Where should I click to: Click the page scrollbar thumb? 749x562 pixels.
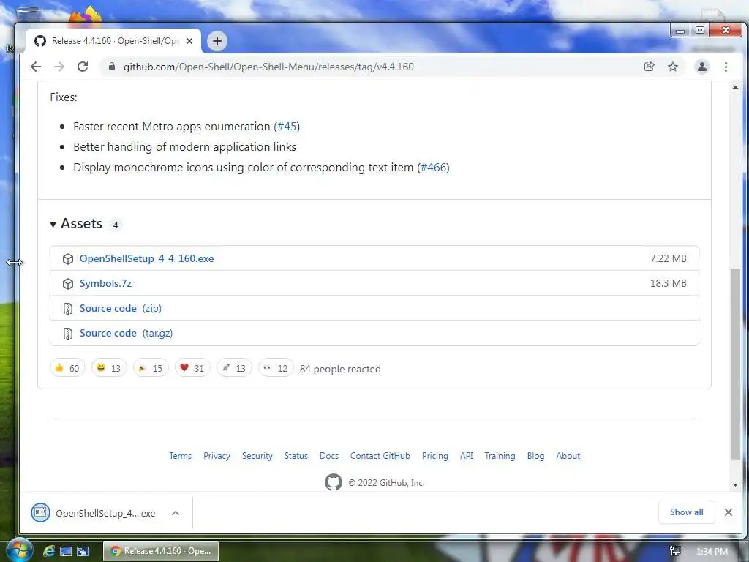(x=735, y=364)
